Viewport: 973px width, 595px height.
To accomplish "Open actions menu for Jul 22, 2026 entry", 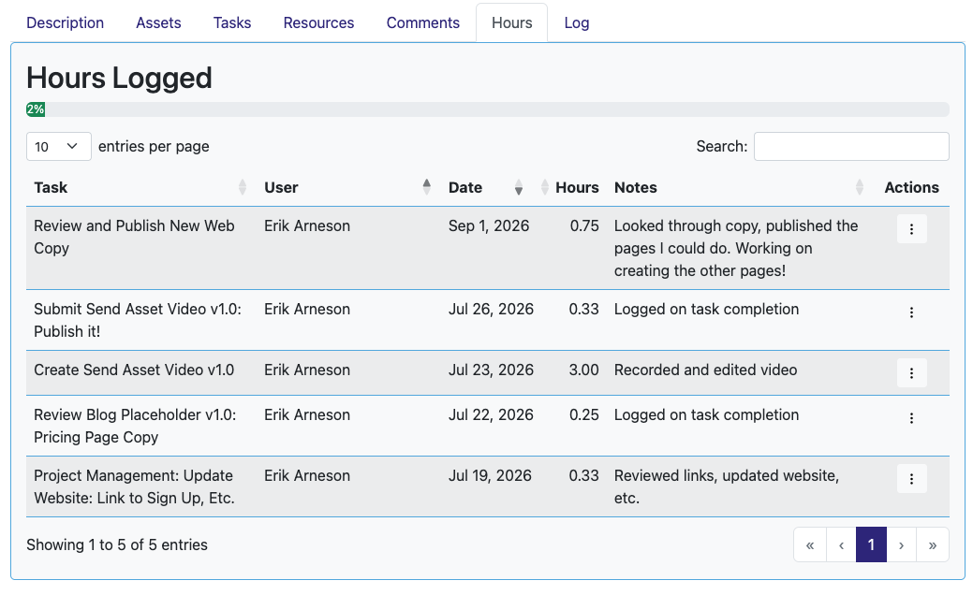I will pyautogui.click(x=911, y=418).
